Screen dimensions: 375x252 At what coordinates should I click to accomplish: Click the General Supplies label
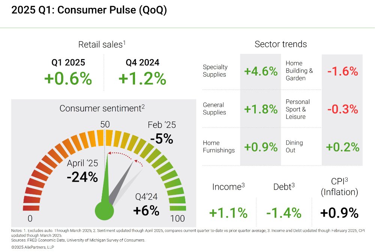click(214, 109)
